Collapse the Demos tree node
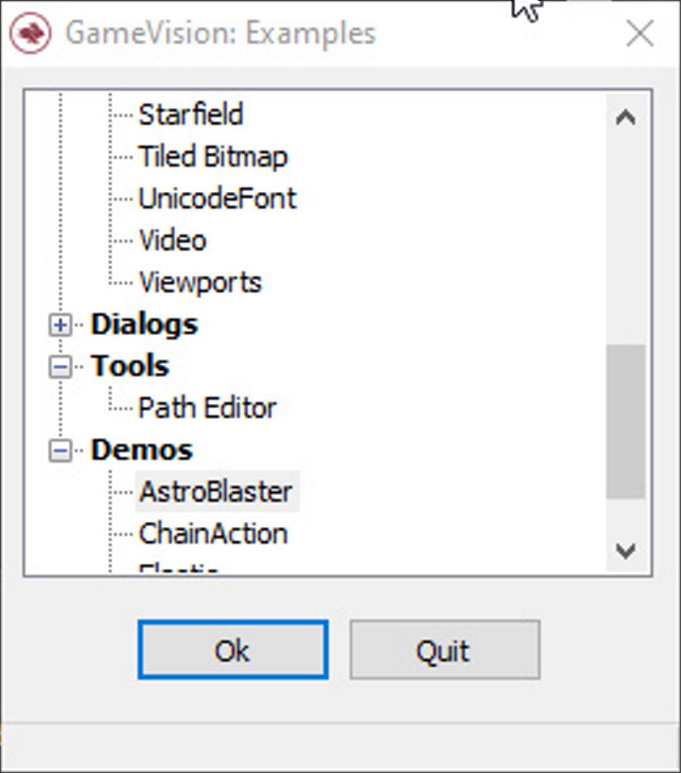Image resolution: width=681 pixels, height=773 pixels. [x=61, y=451]
